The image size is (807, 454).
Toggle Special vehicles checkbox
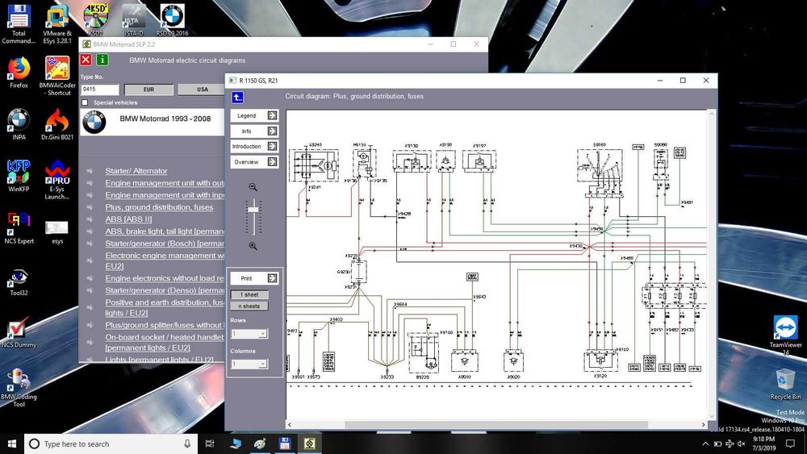click(85, 102)
